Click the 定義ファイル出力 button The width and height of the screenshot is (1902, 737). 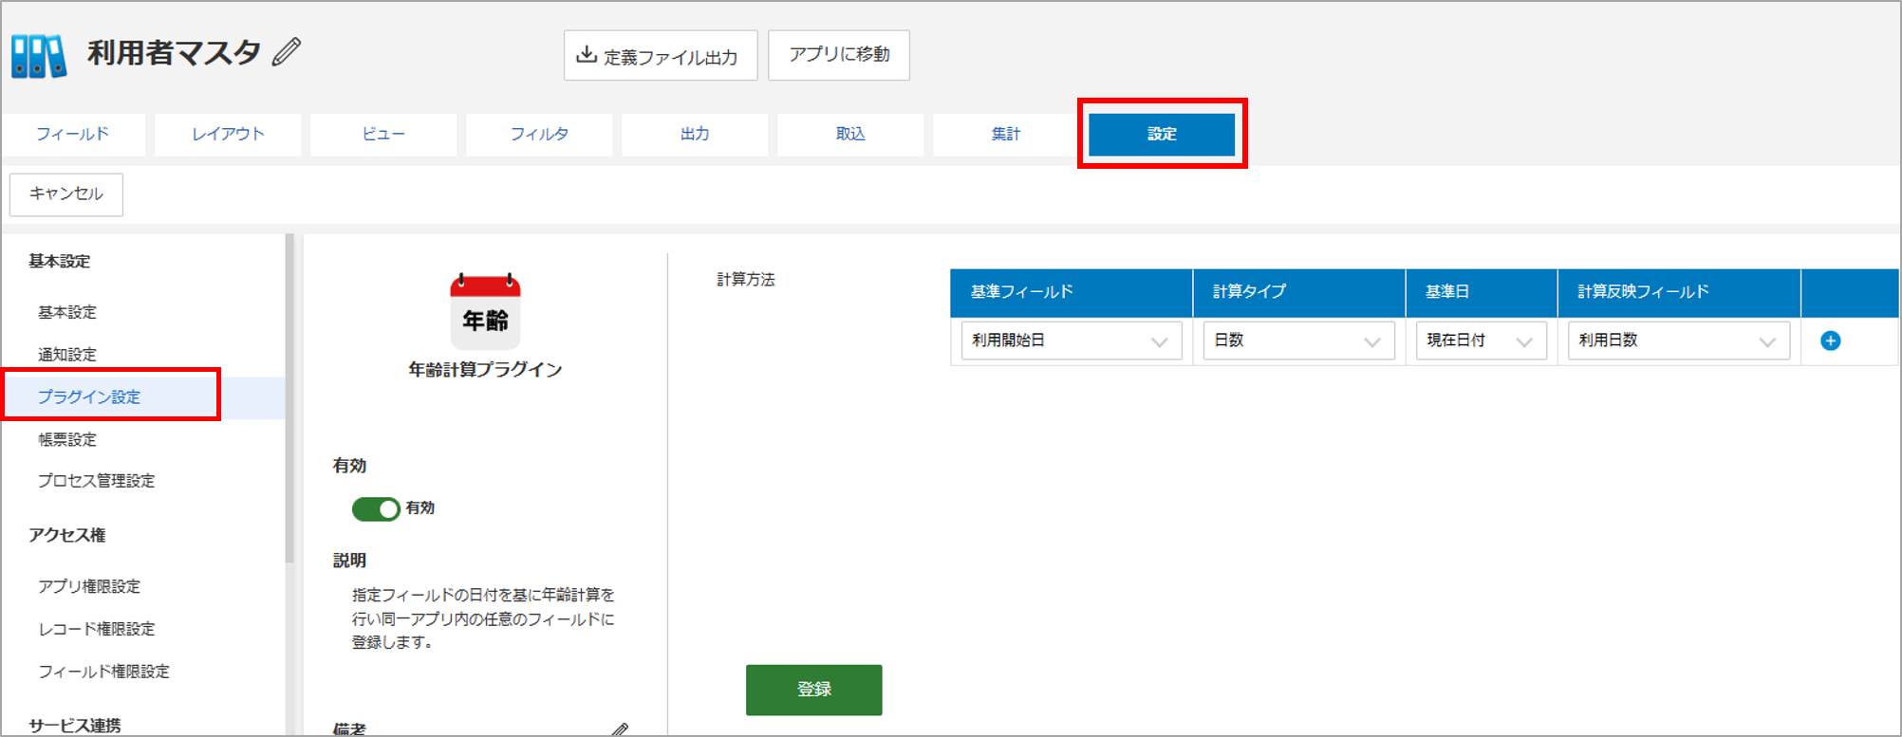pos(661,55)
